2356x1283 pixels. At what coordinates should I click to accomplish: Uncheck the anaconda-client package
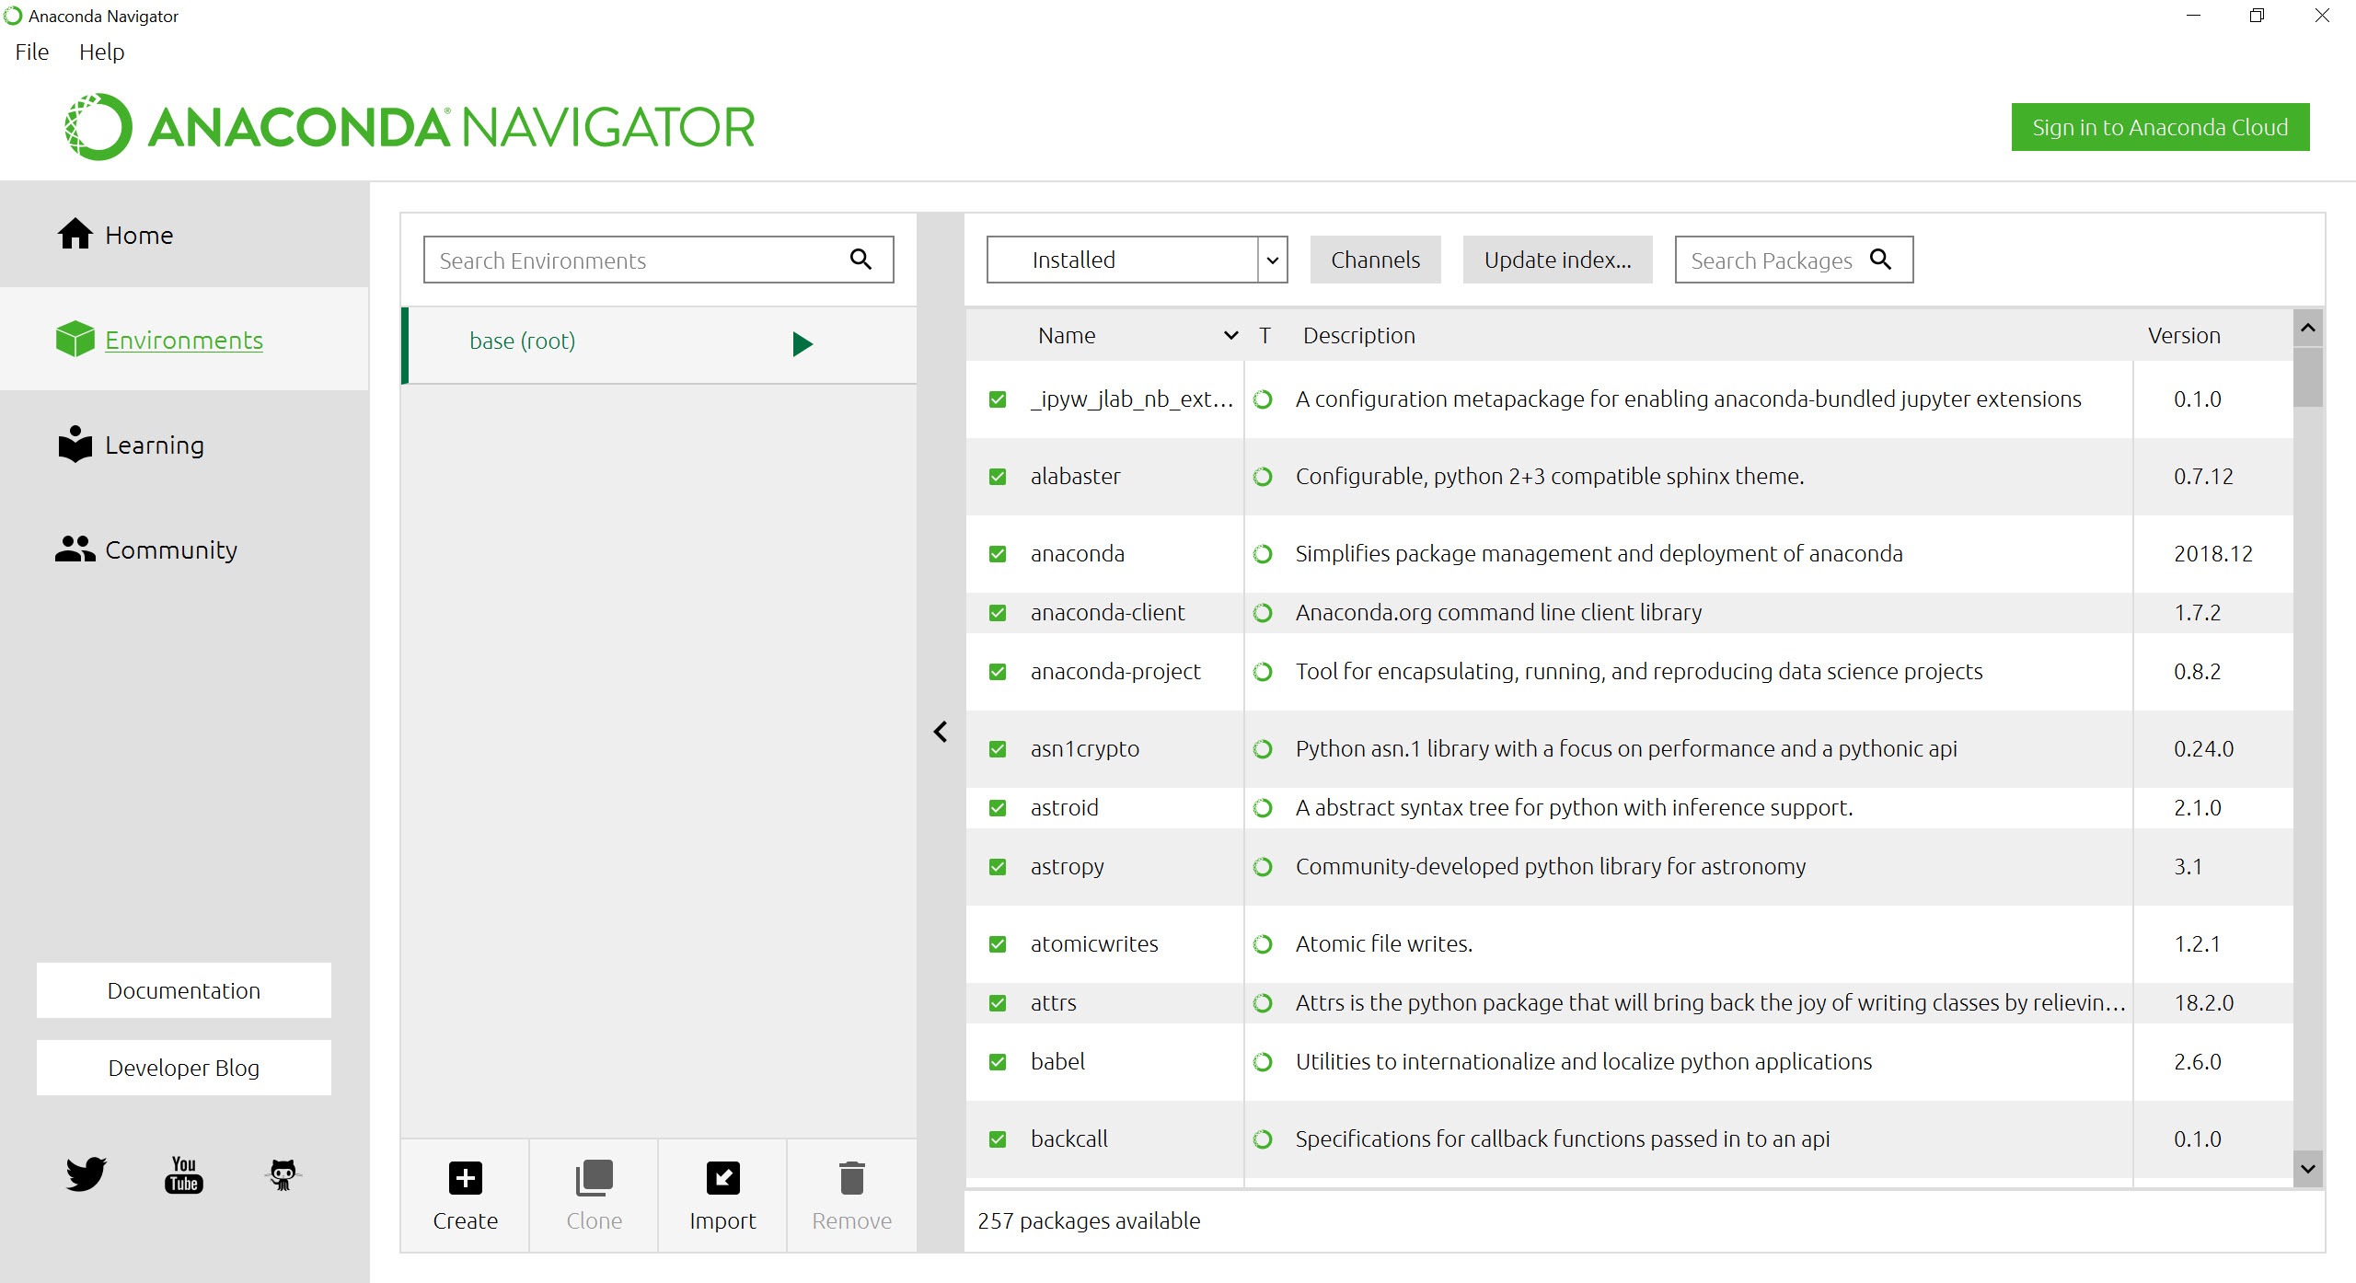click(x=998, y=613)
